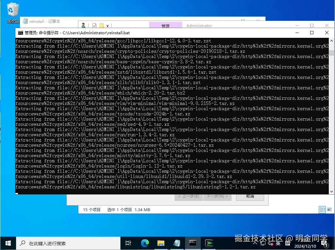Click the console scrollbar down arrow
Viewport: 335px width, 250px height.
(331, 192)
